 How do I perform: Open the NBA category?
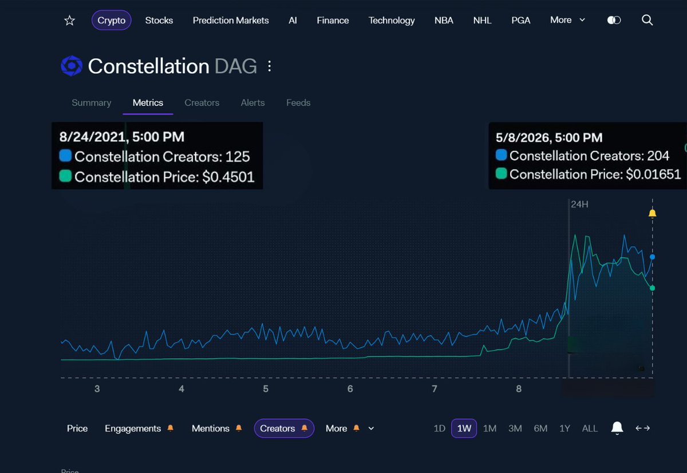(x=444, y=21)
